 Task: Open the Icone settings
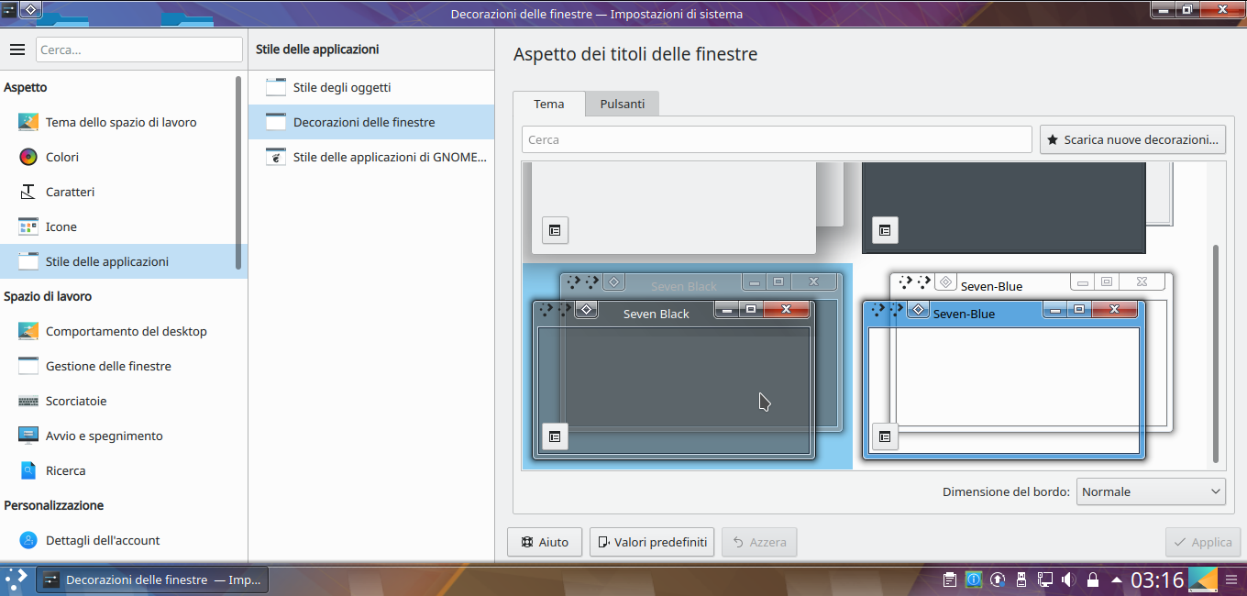coord(119,226)
